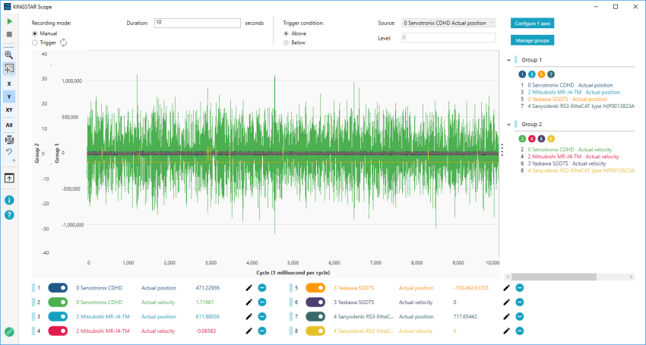Toggle channel 4 Mitsubishi actual velocity switch

(x=58, y=331)
